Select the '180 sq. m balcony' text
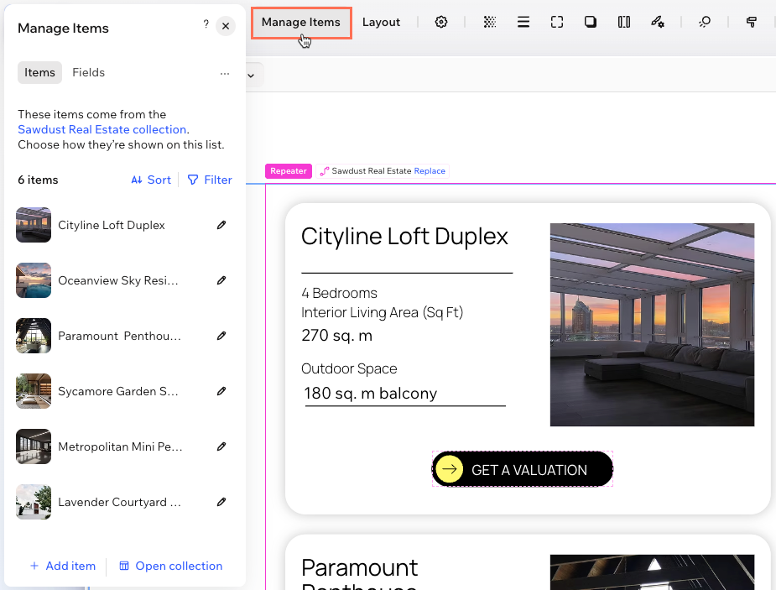This screenshot has width=776, height=590. [x=371, y=393]
